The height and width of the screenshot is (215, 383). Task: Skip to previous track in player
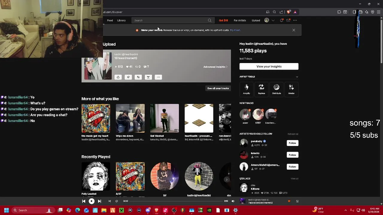point(84,201)
